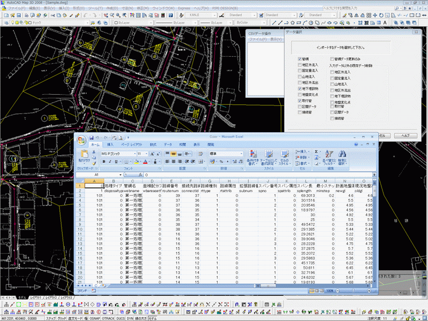Click the Bold icon in Excel
The image size is (428, 321).
[x=104, y=162]
